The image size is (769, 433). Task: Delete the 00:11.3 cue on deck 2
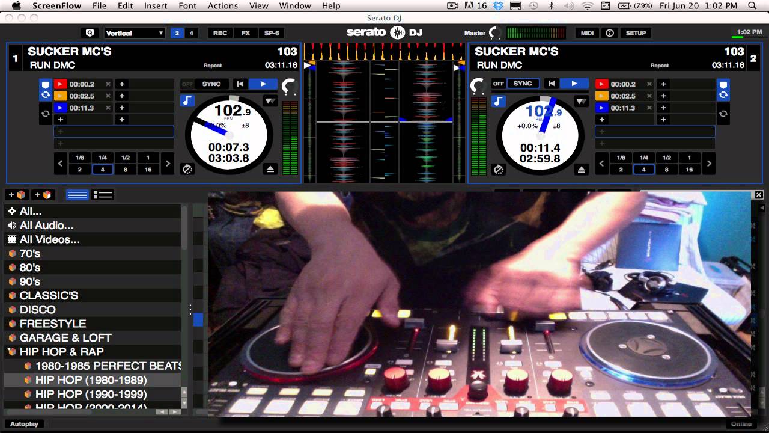click(649, 108)
